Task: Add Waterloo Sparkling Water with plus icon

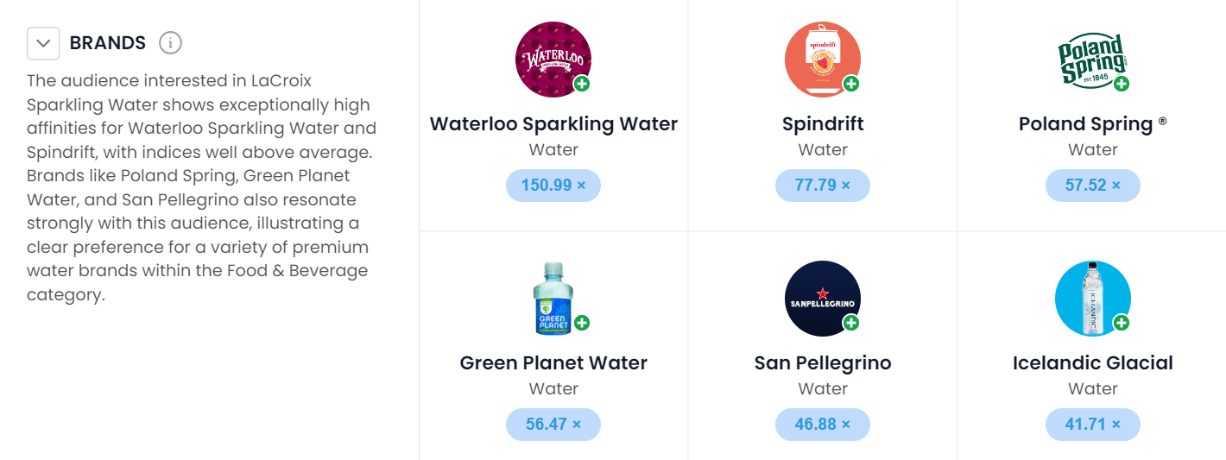Action: point(582,84)
